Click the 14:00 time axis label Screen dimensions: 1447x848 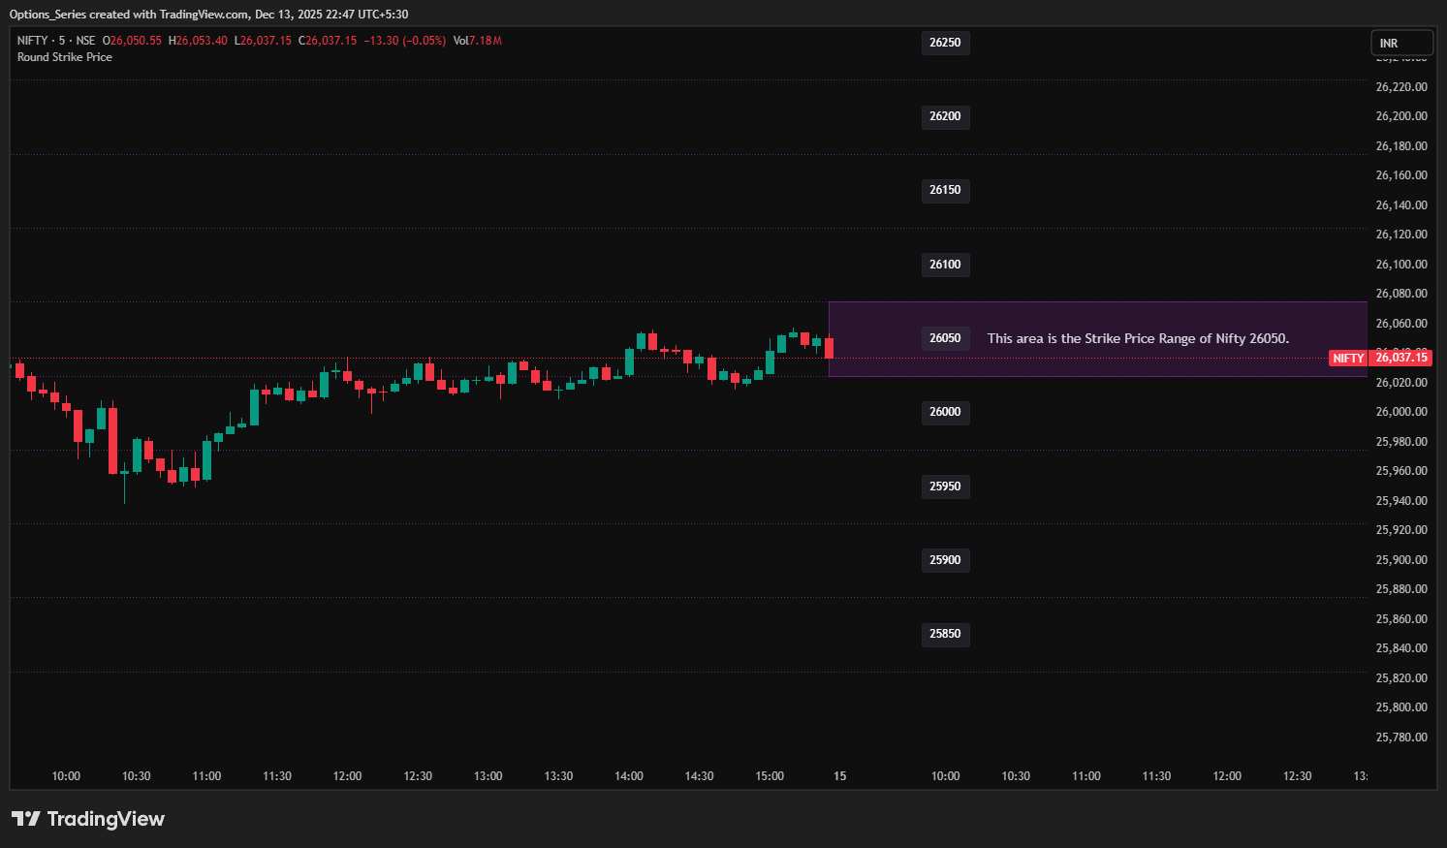pos(629,776)
